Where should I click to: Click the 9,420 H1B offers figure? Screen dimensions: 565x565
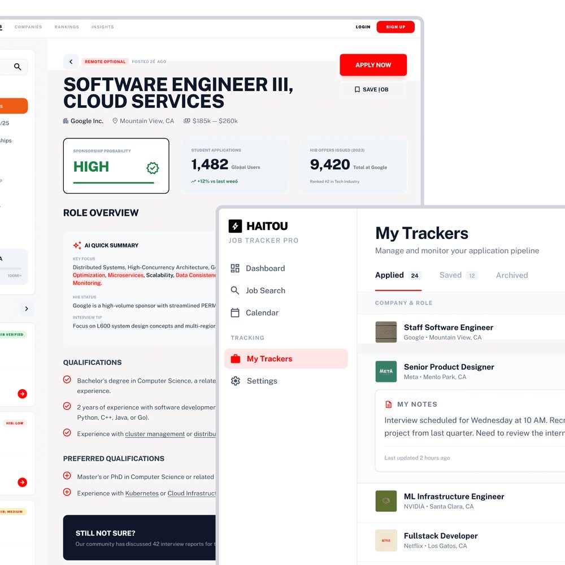point(330,164)
